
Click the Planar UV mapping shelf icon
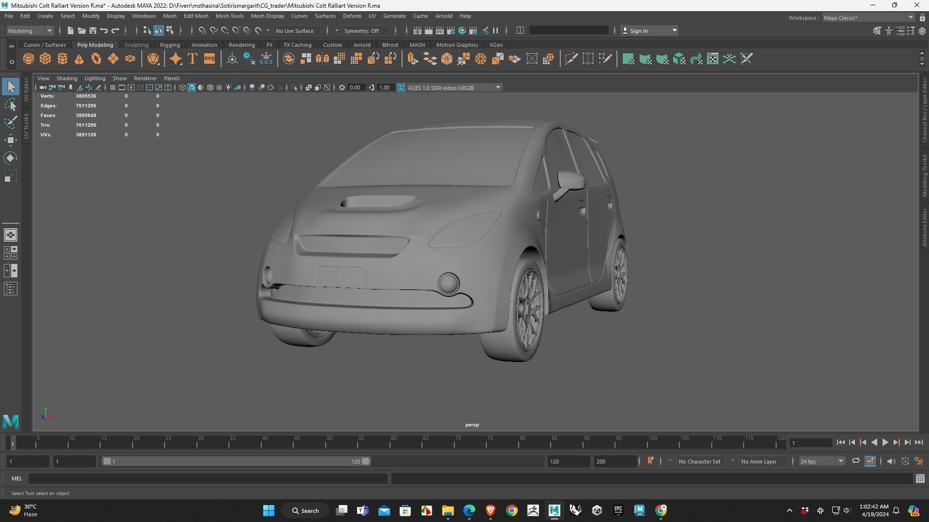pos(628,59)
